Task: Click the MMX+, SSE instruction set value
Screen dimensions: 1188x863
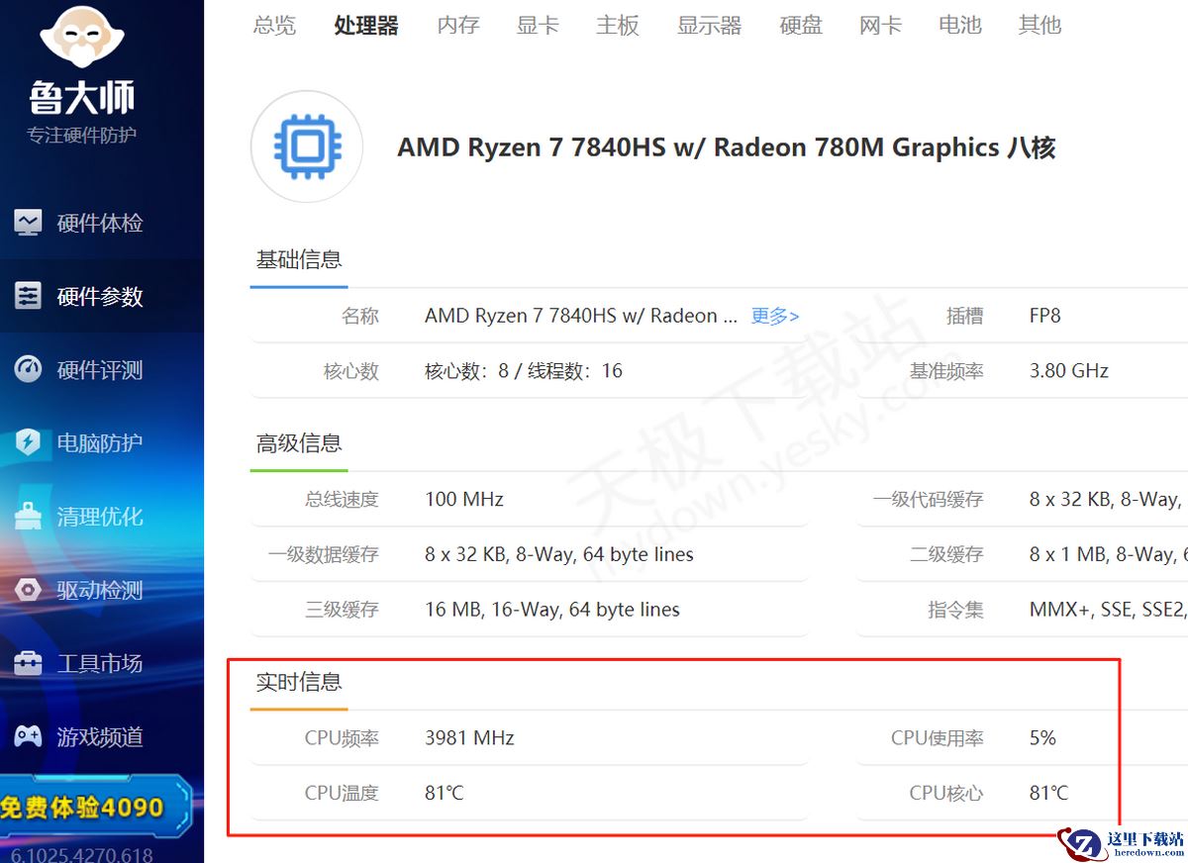Action: click(x=1108, y=610)
